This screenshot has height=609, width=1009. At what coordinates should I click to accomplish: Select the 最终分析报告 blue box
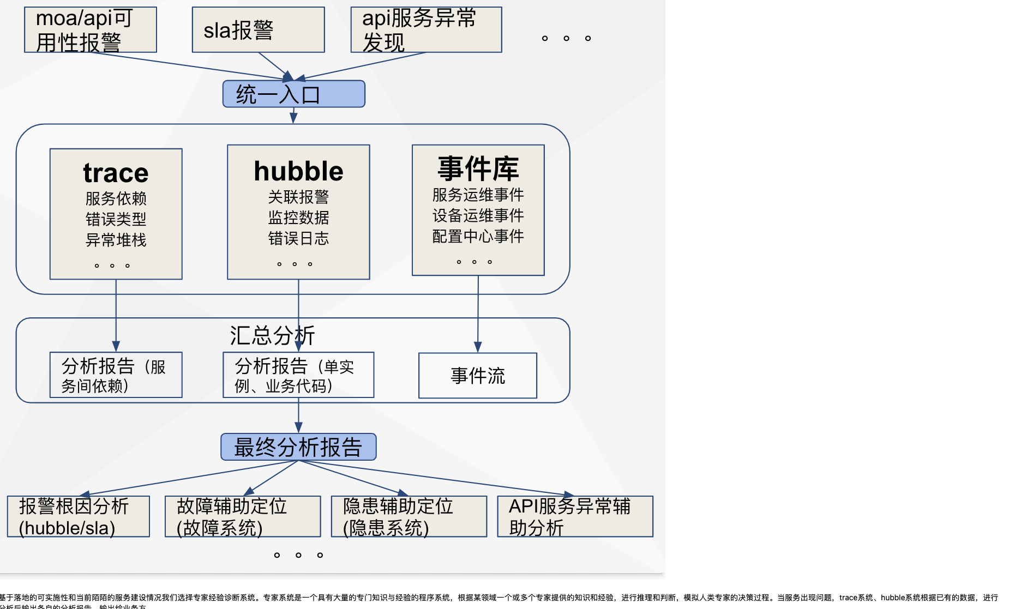point(298,447)
